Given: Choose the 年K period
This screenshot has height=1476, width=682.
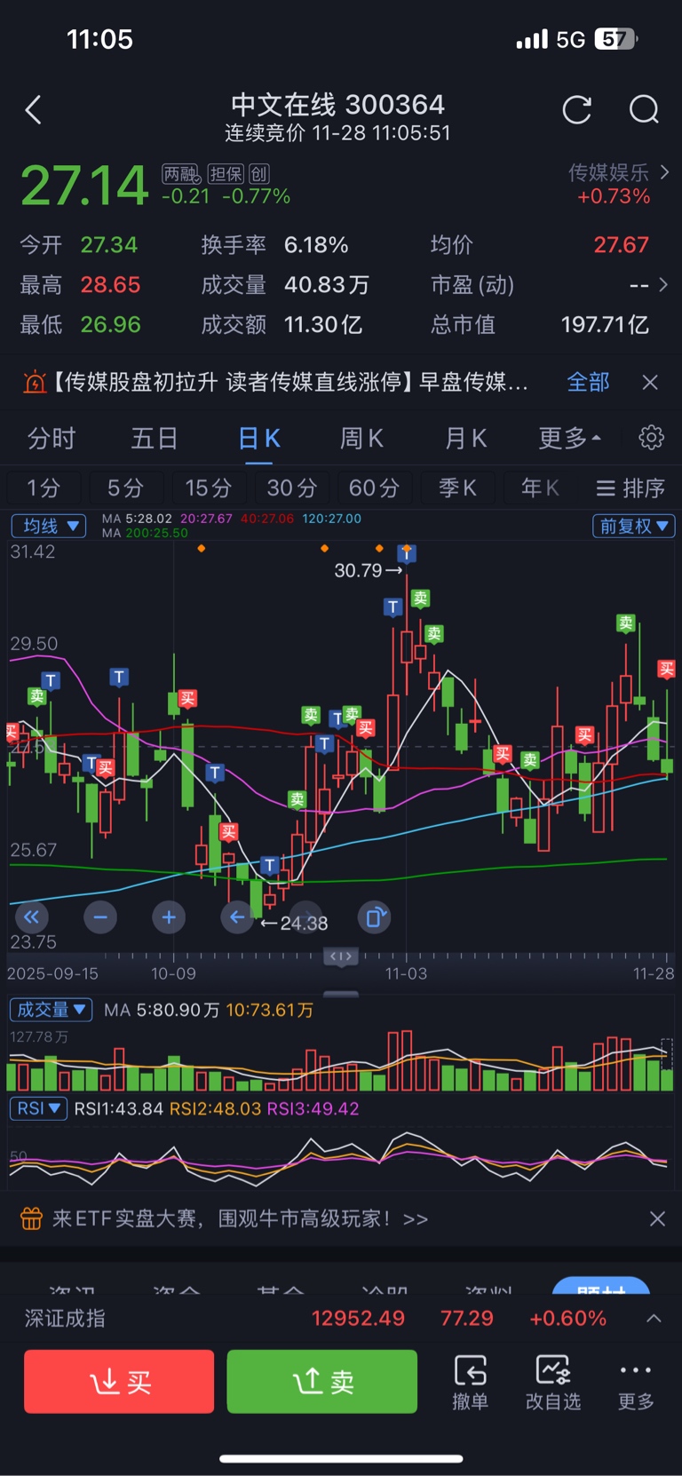Looking at the screenshot, I should 540,488.
